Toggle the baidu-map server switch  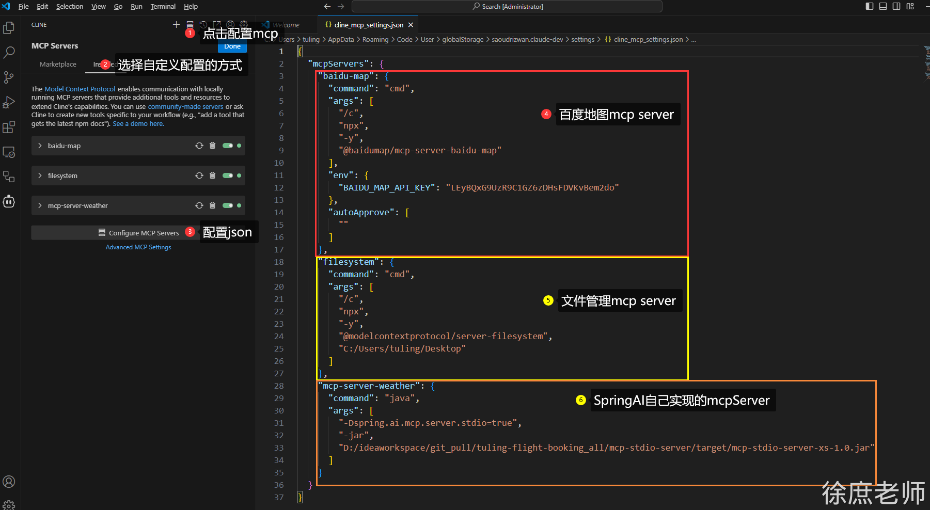(x=227, y=146)
